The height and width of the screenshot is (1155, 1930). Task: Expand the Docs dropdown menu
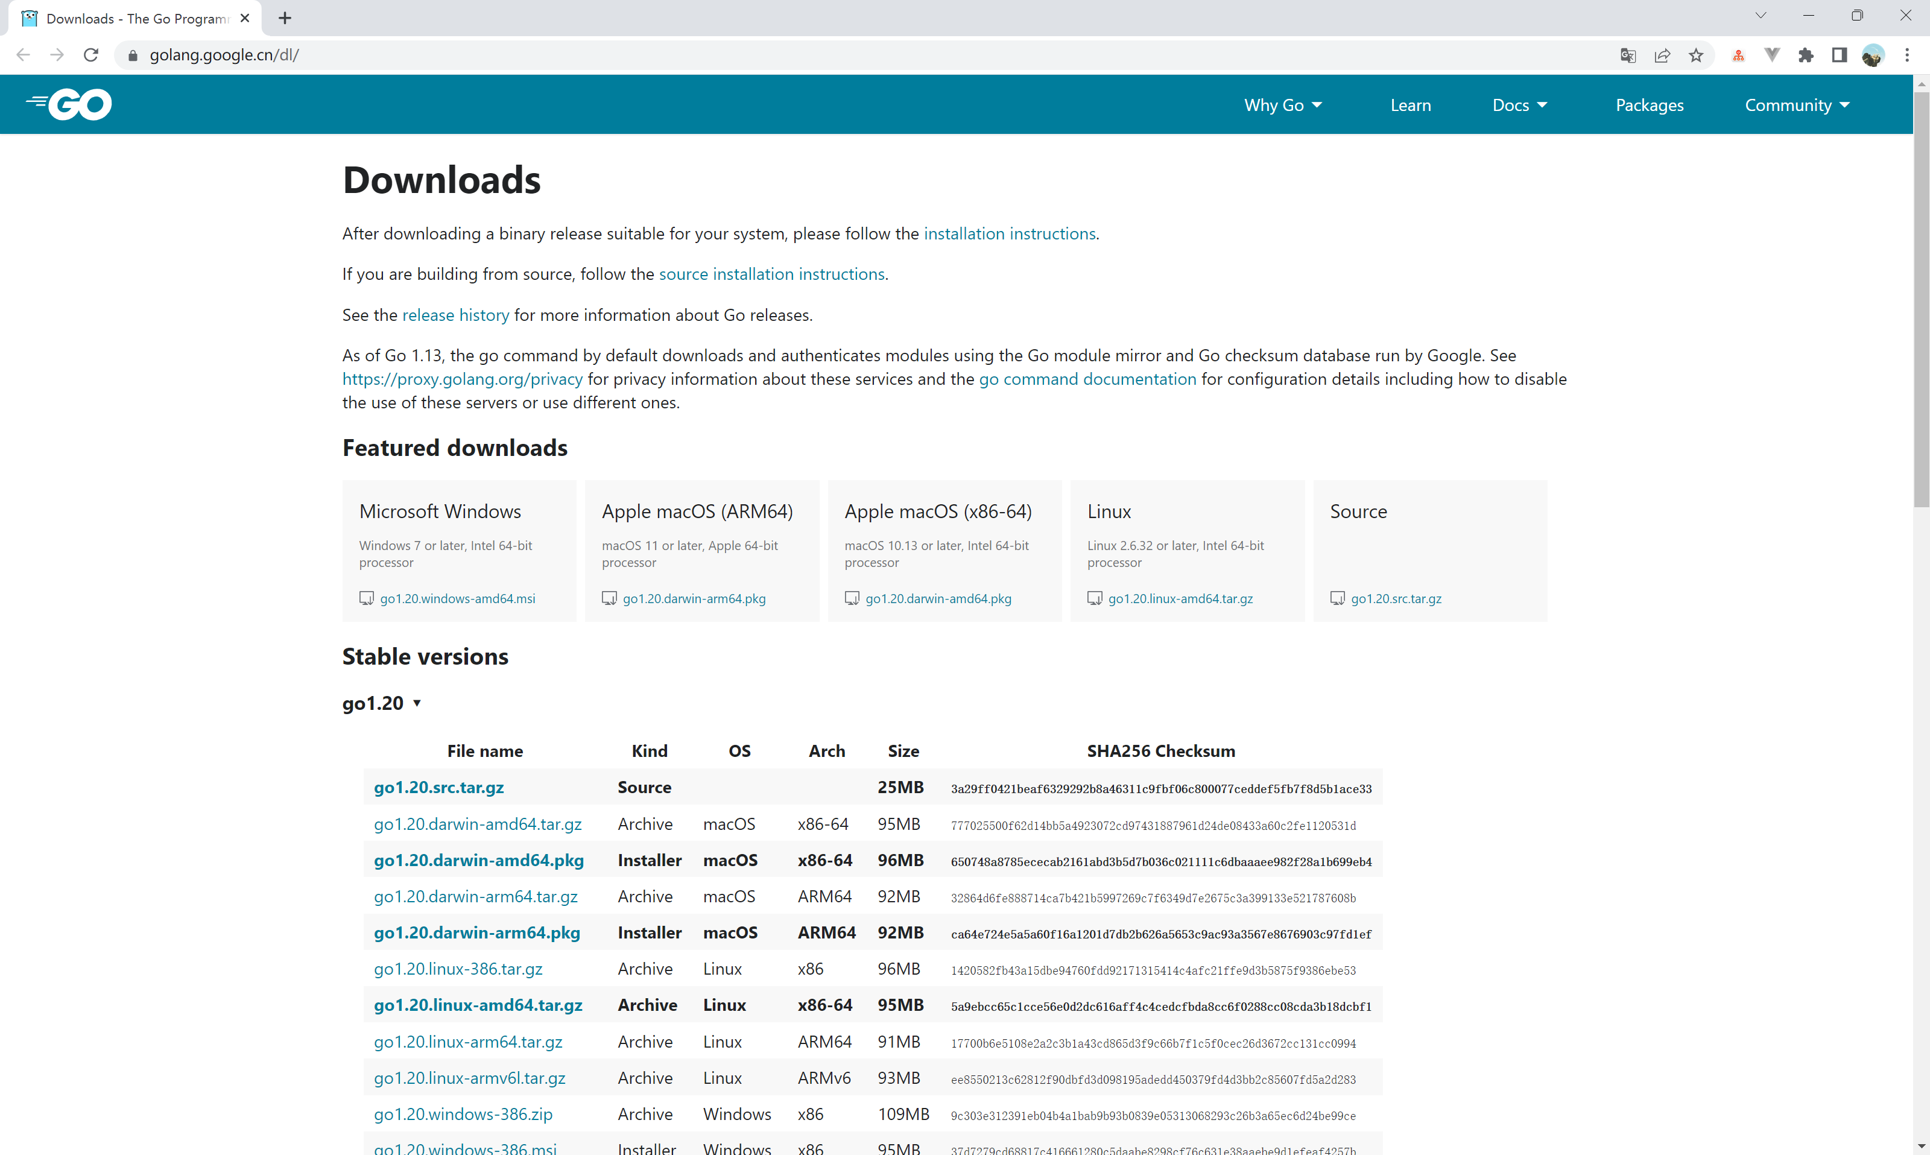1519,105
